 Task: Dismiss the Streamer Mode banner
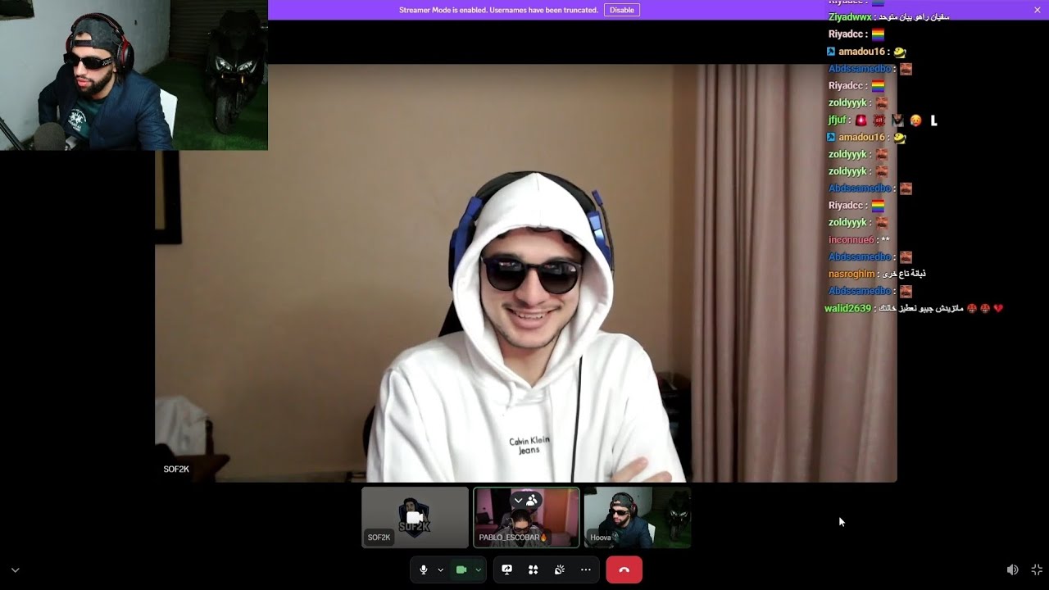coord(1038,10)
